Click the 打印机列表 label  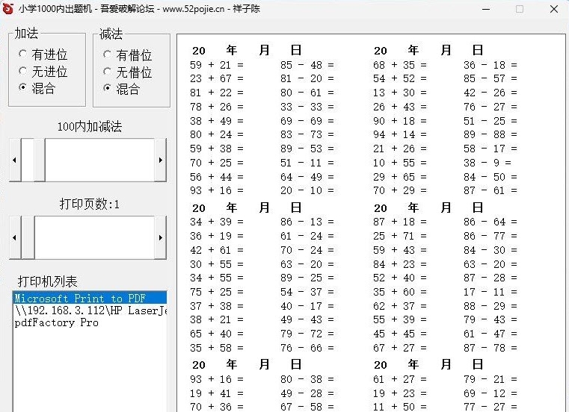(x=48, y=281)
